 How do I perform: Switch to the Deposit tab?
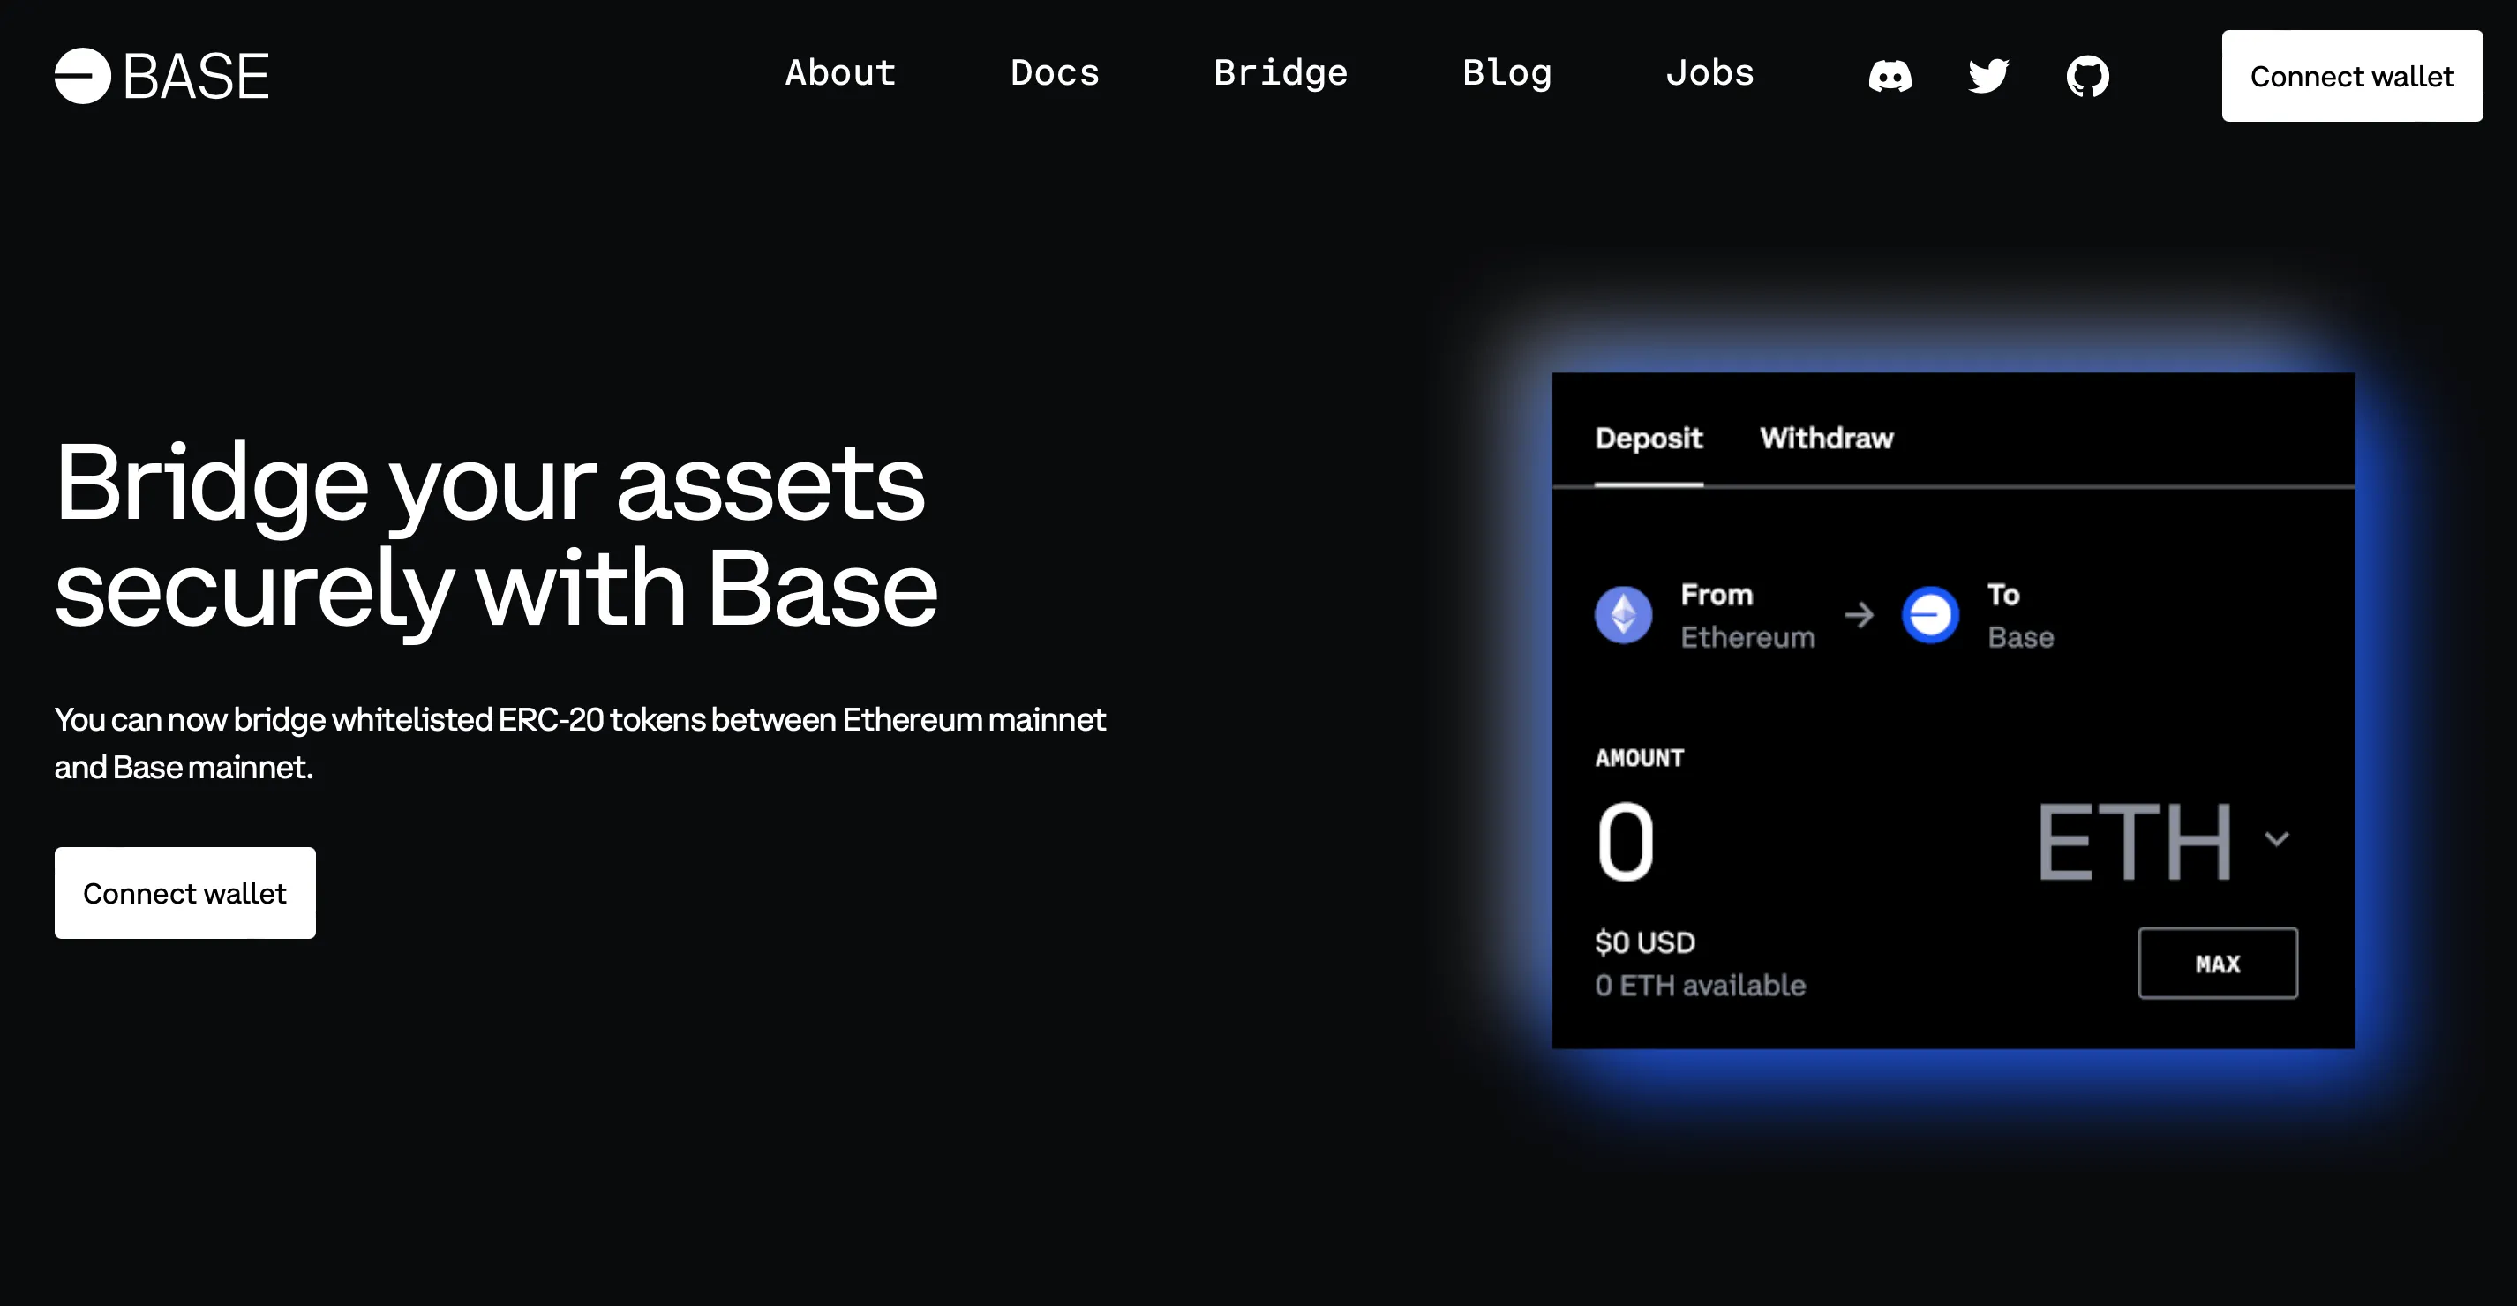pyautogui.click(x=1649, y=439)
